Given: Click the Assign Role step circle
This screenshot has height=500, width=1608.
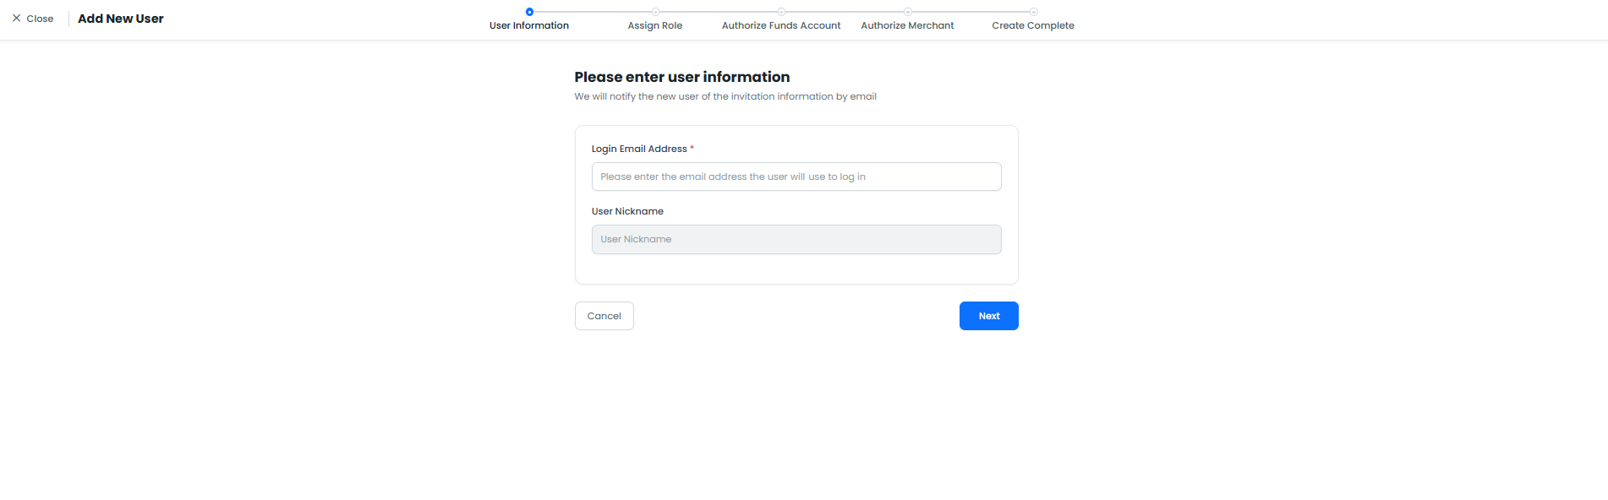Looking at the screenshot, I should coord(655,12).
